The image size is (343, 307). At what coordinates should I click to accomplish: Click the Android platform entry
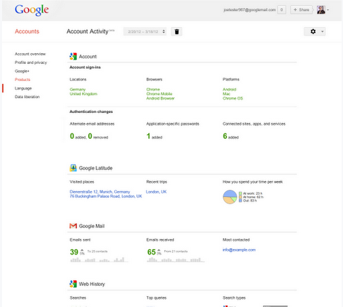230,89
